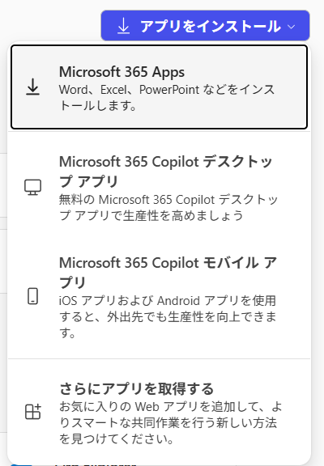Click iOS アプリおよび Android アプリ description
The width and height of the screenshot is (324, 466).
click(x=168, y=317)
